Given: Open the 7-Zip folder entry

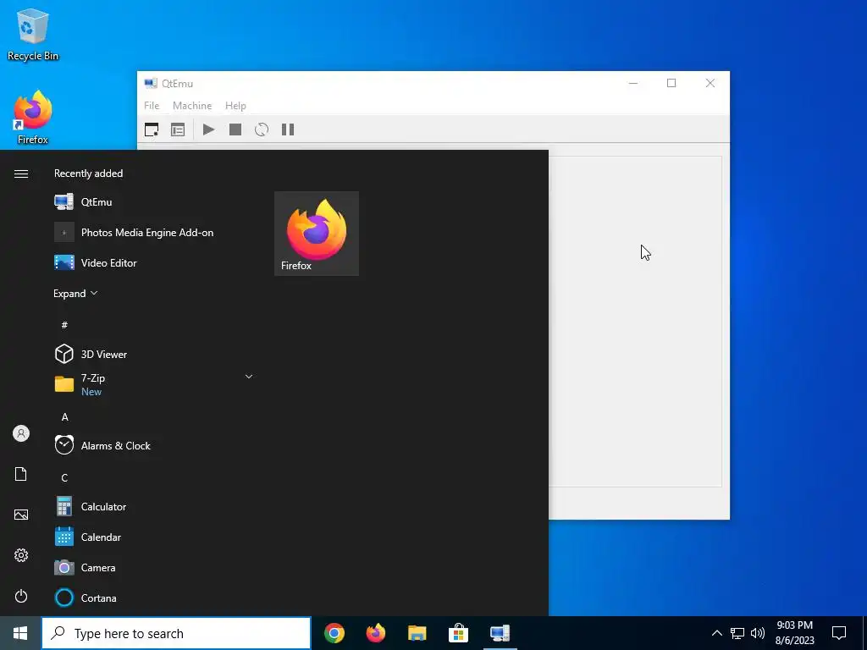Looking at the screenshot, I should point(155,384).
